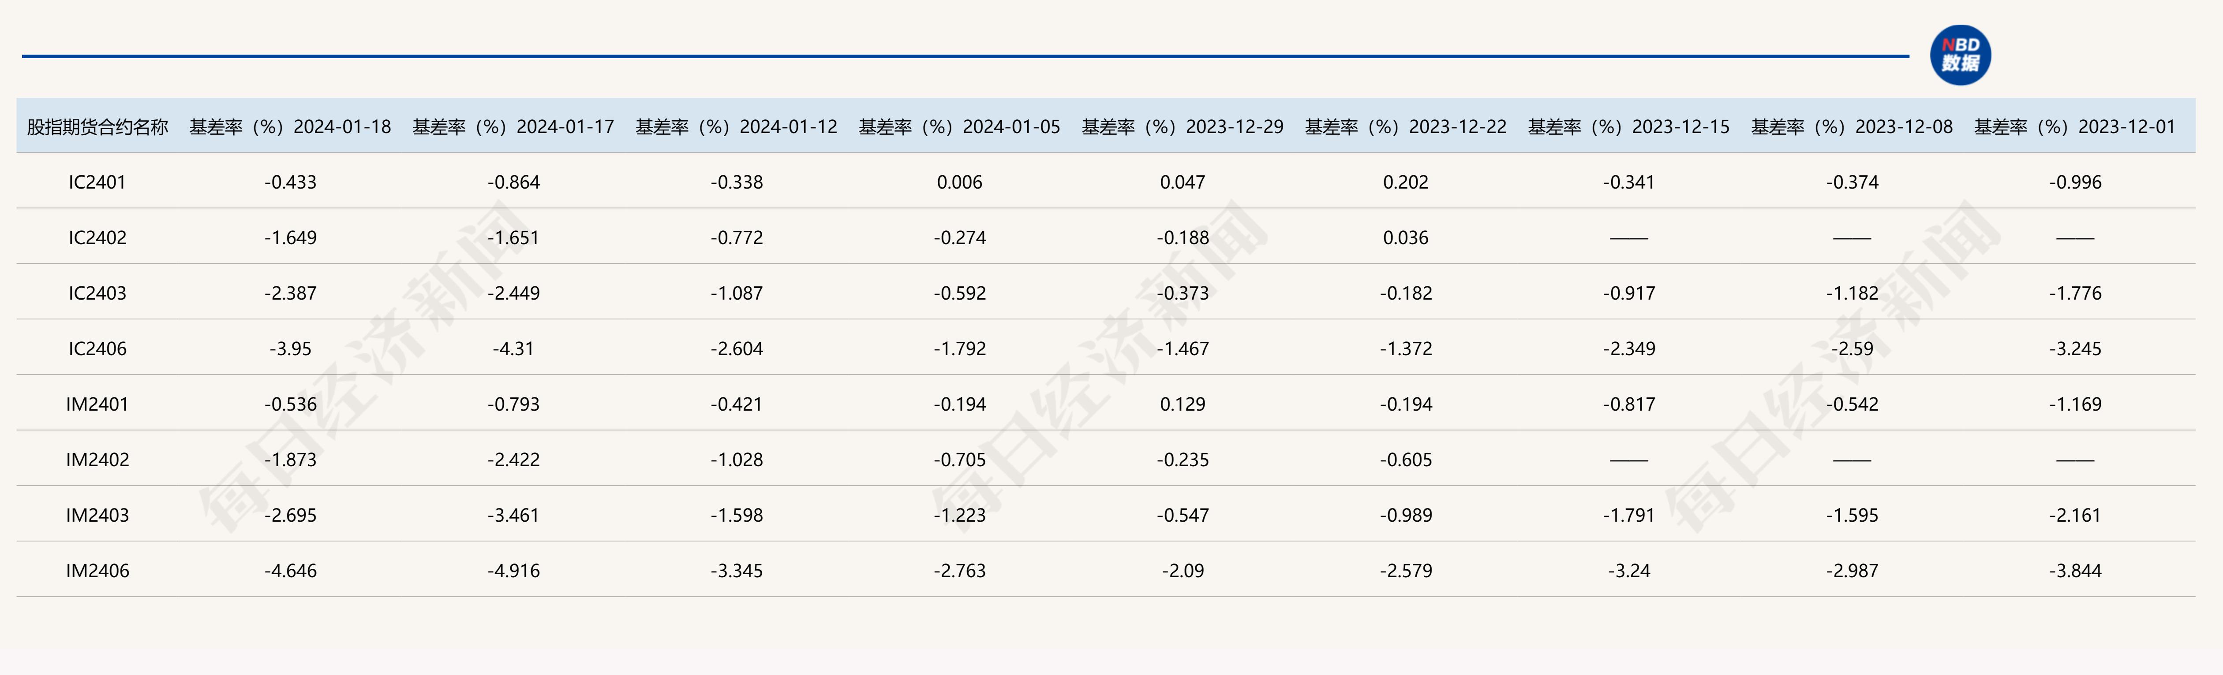Viewport: 2223px width, 675px height.
Task: Select the IC2406 contract name
Action: pyautogui.click(x=97, y=349)
